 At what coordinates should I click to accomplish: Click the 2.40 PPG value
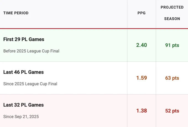click(142, 45)
